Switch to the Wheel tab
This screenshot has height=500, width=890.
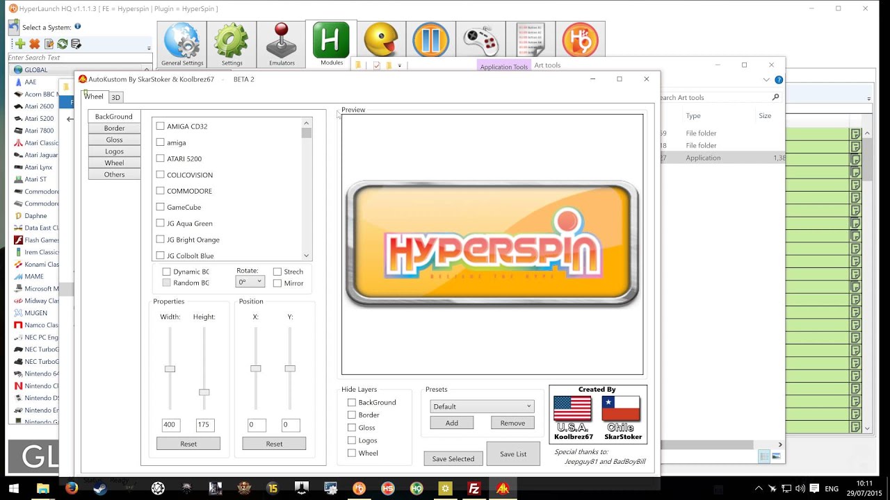pyautogui.click(x=94, y=97)
